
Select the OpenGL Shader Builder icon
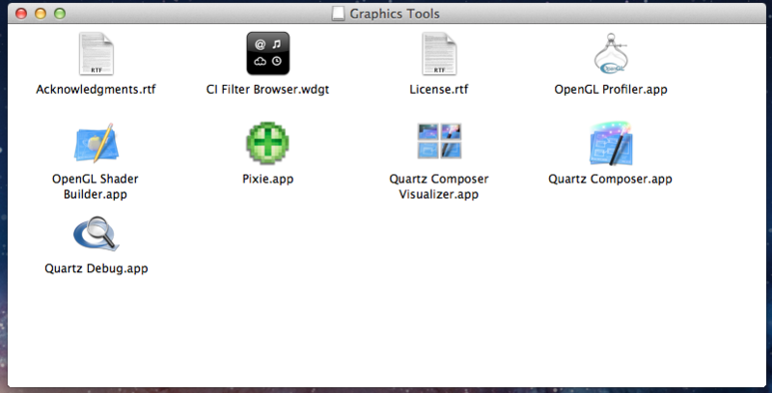pos(96,143)
